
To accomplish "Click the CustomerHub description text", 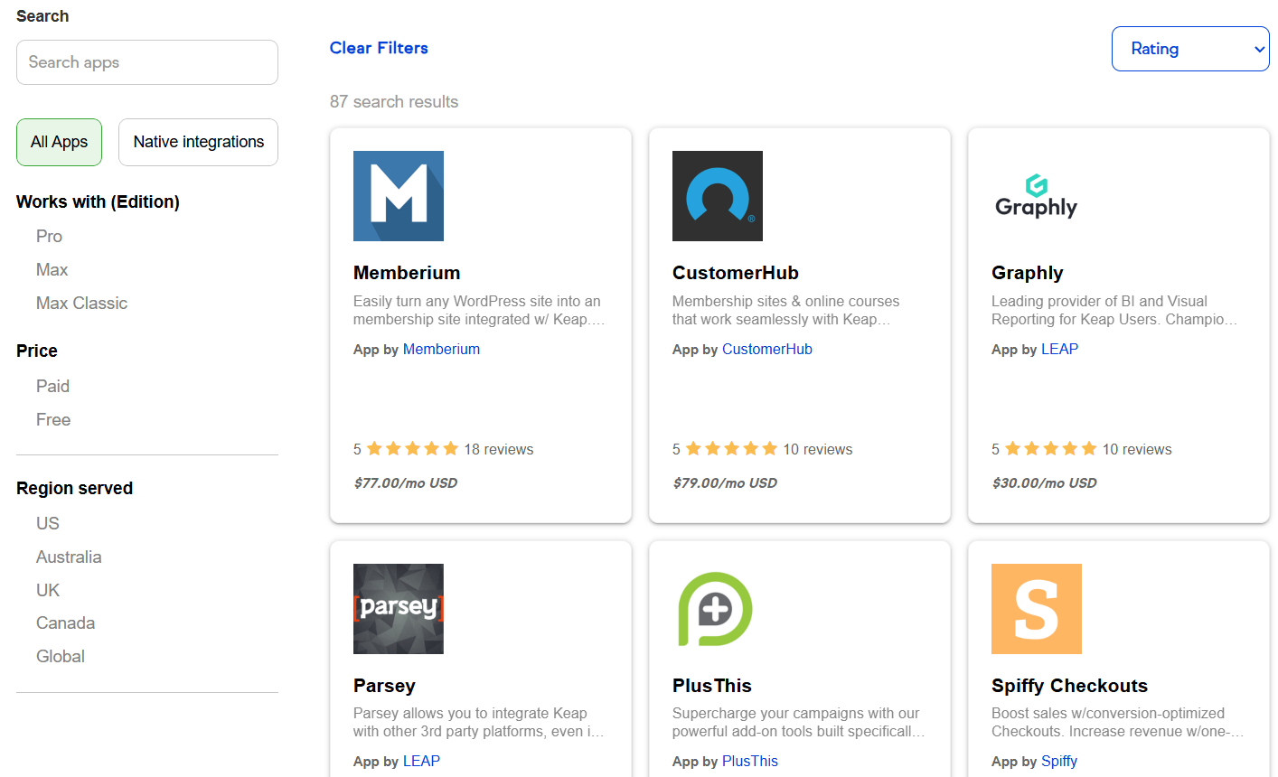I will (786, 310).
